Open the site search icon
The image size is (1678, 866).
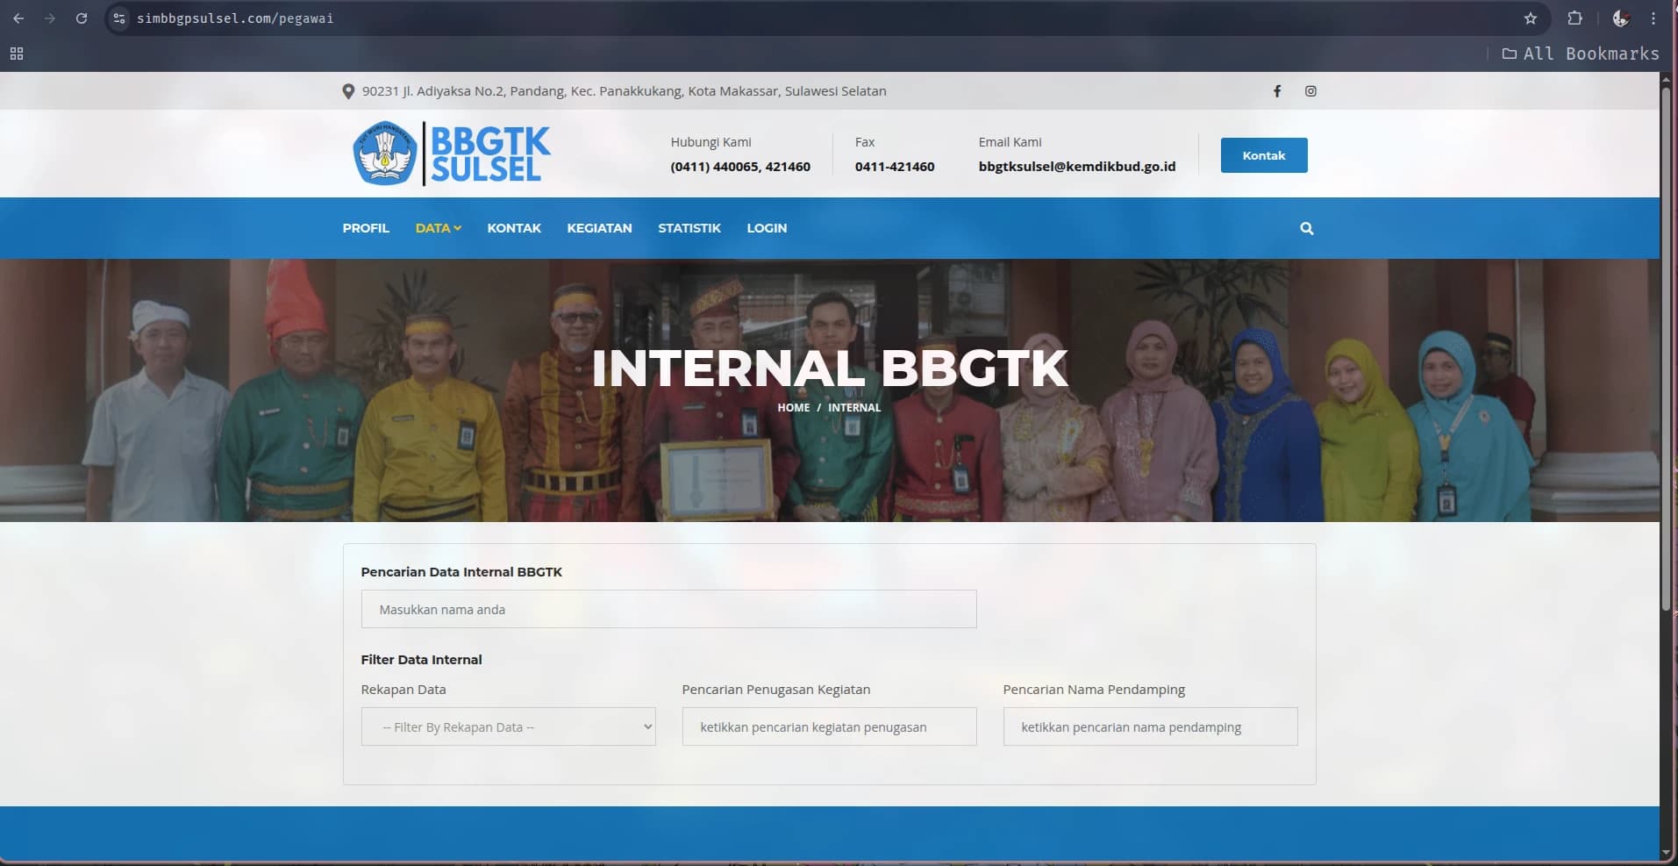[x=1306, y=228]
